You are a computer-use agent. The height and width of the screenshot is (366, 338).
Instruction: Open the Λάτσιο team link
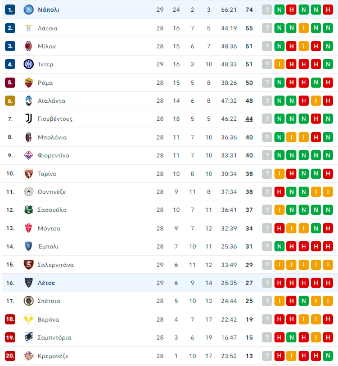47,28
